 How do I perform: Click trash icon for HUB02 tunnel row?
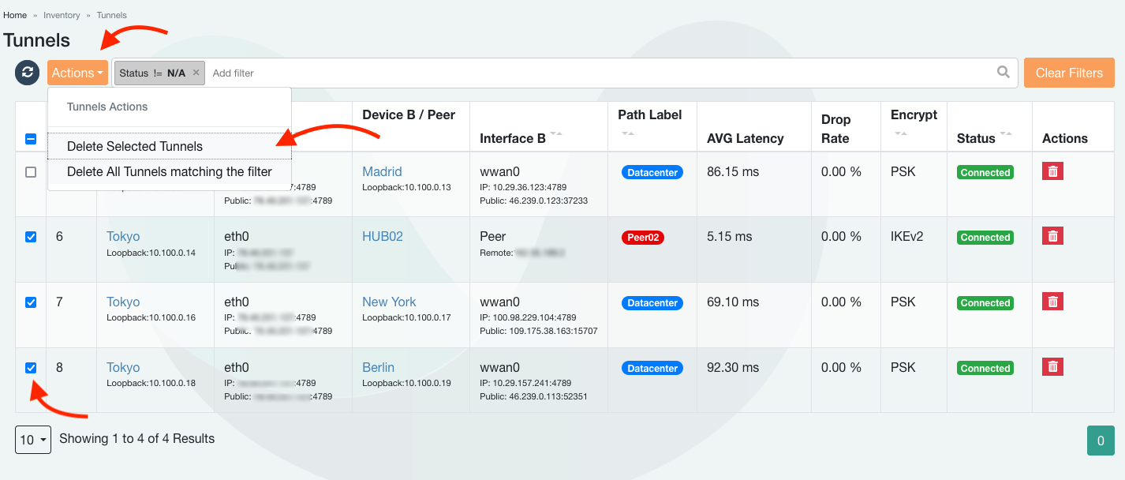pyautogui.click(x=1052, y=236)
